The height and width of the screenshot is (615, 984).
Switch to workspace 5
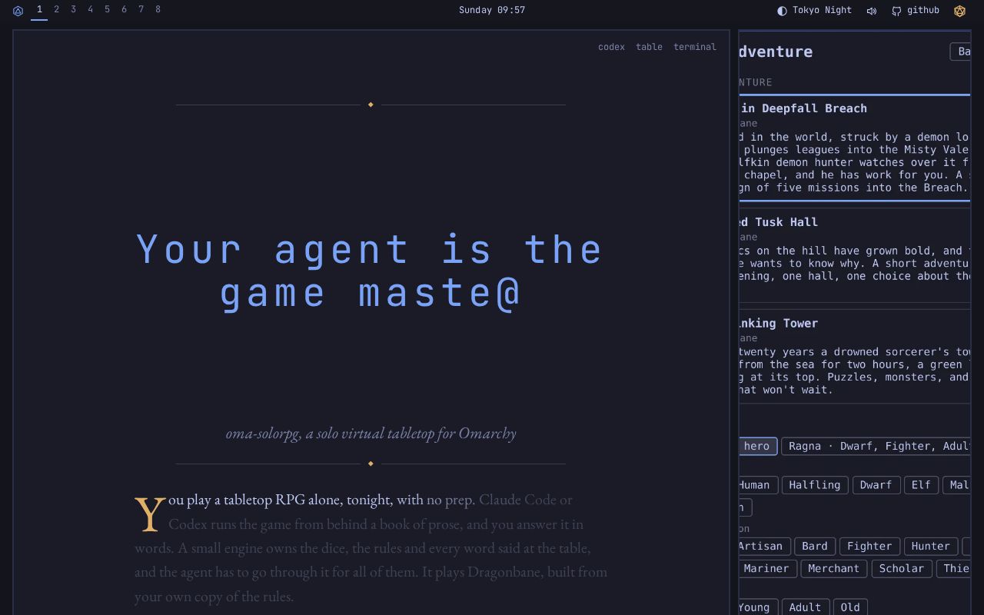107,10
